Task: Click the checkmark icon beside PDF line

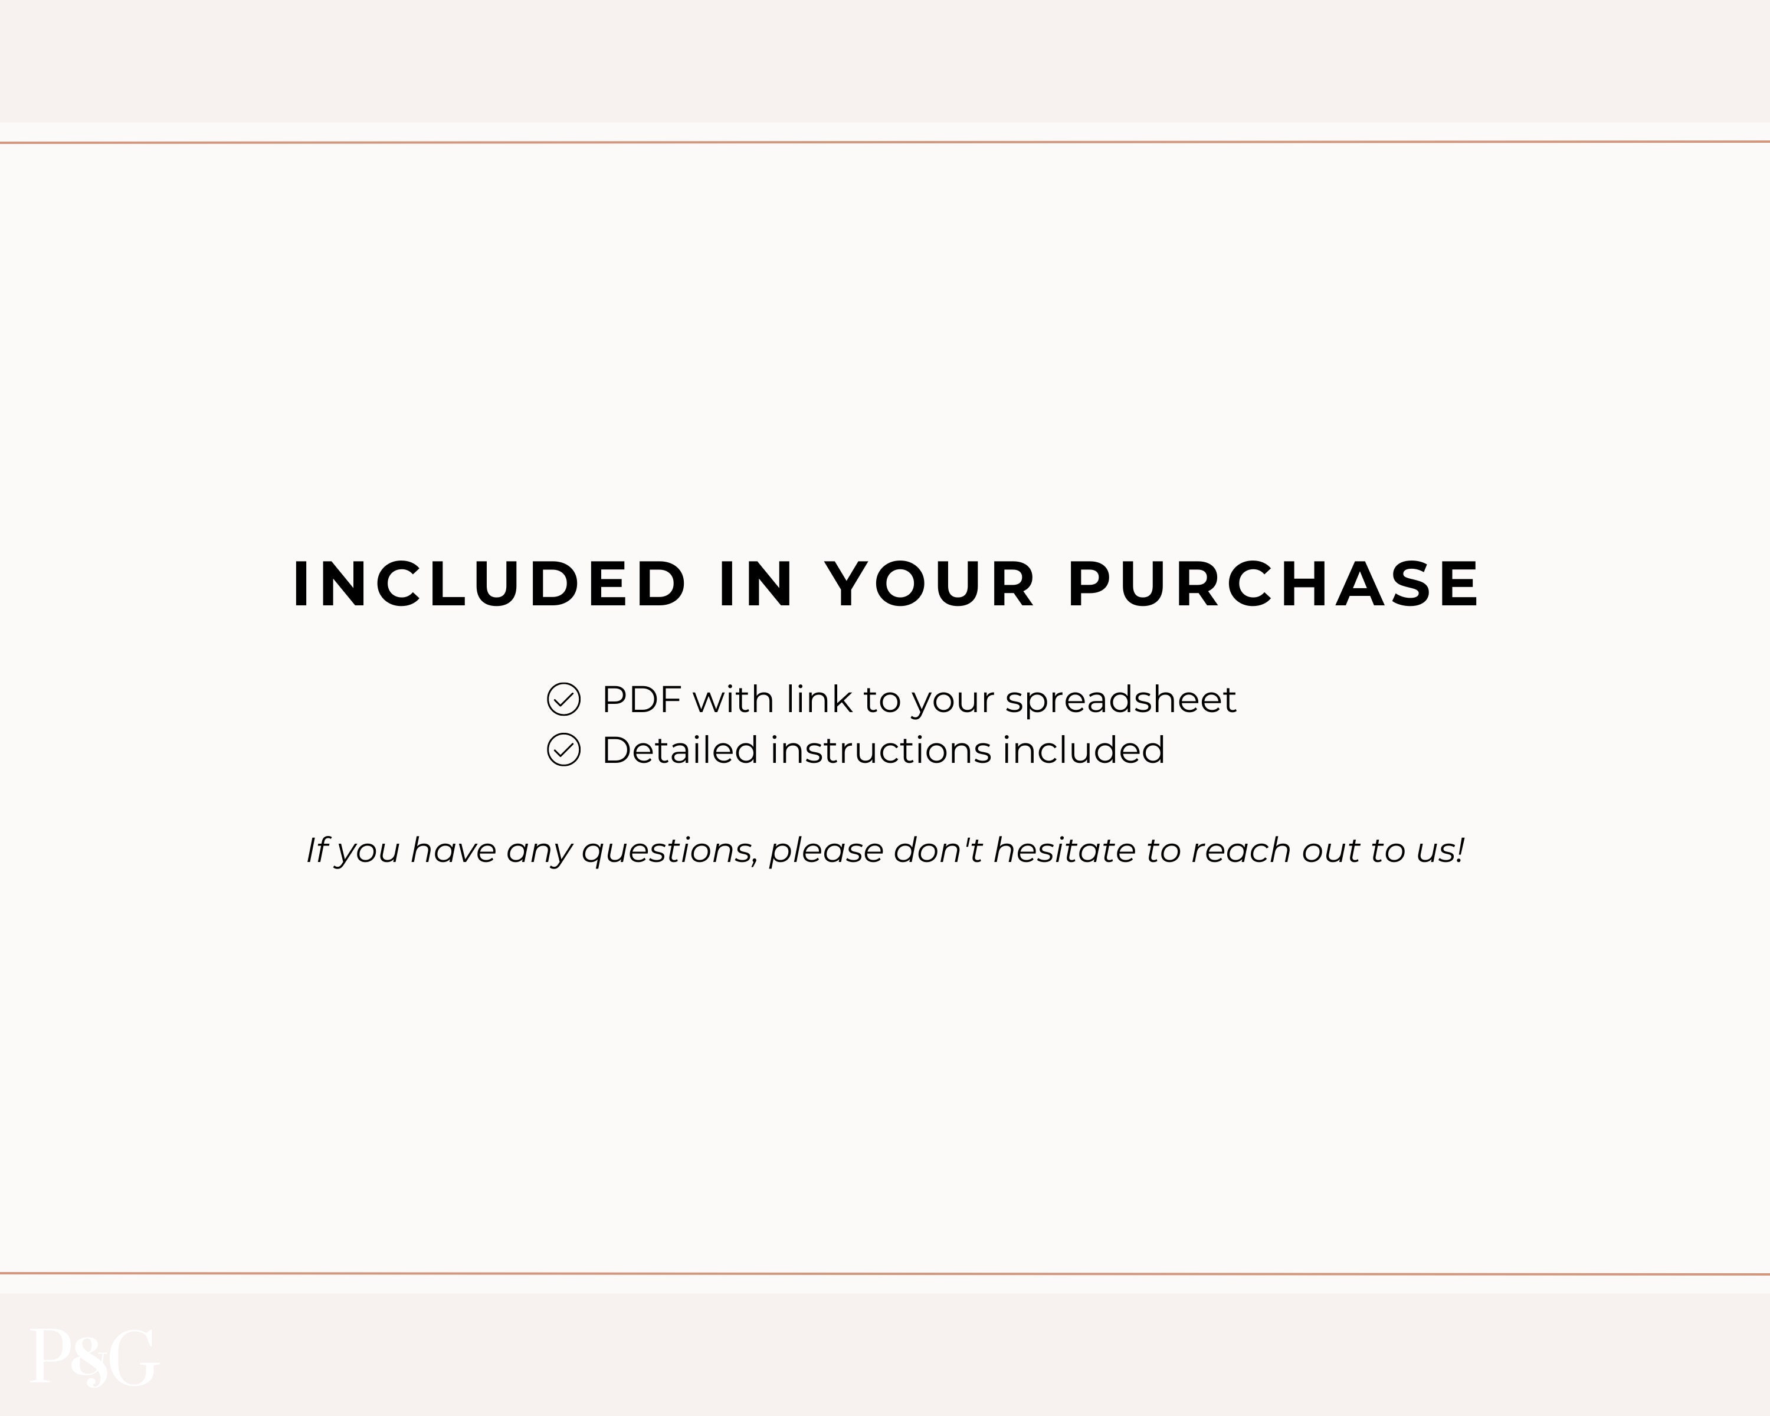Action: tap(563, 699)
